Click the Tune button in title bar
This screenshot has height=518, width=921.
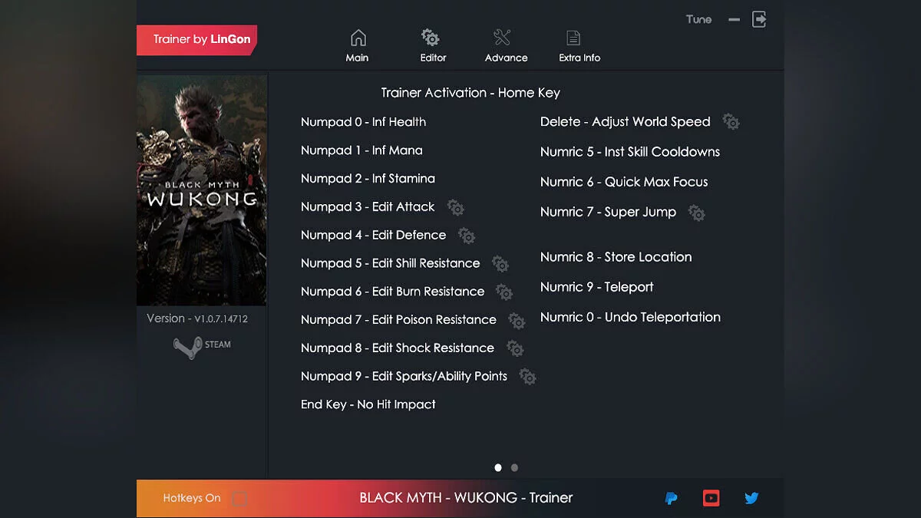tap(698, 20)
